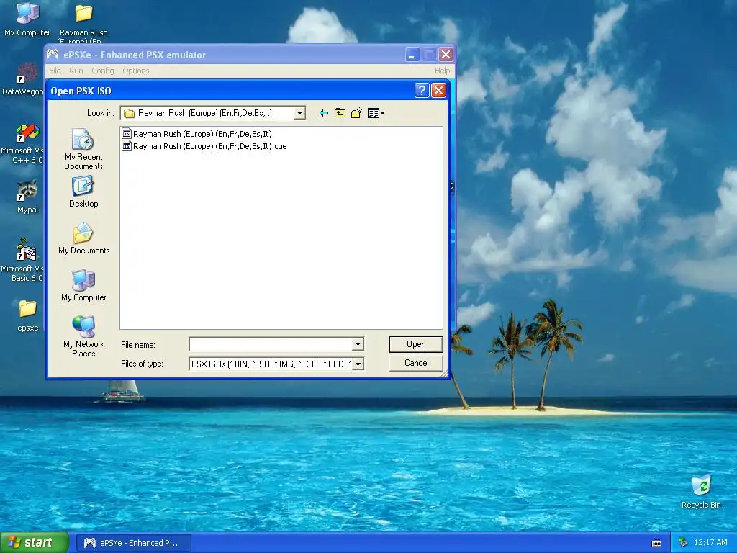Select the Mypal browser desktop shortcut
The height and width of the screenshot is (553, 737).
27,197
